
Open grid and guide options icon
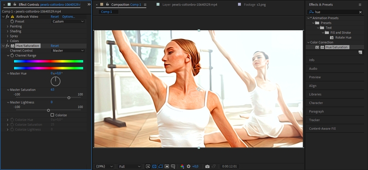pyautogui.click(x=173, y=166)
